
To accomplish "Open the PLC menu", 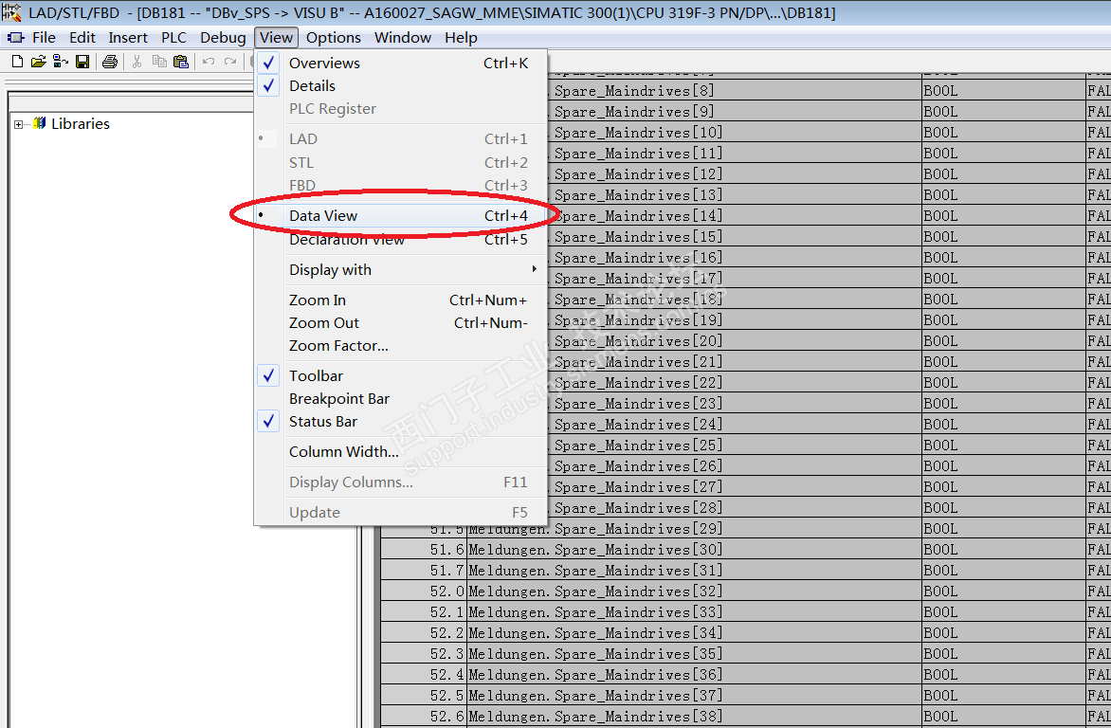I will tap(173, 38).
